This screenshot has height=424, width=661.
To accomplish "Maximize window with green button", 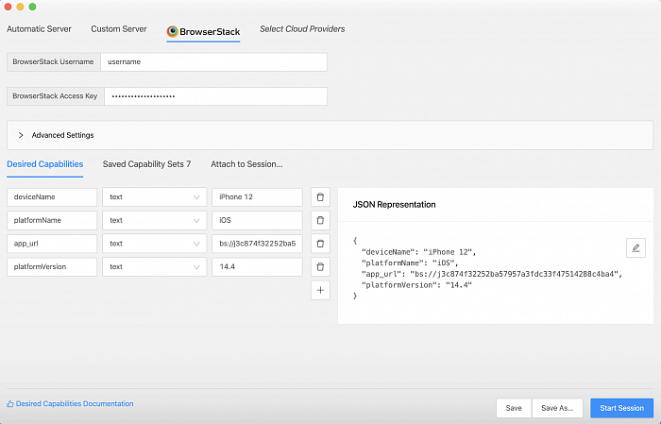I will click(x=32, y=7).
